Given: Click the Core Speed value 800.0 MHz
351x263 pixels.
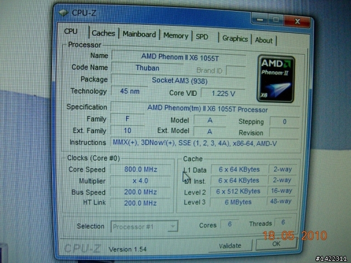Looking at the screenshot, I should 140,169.
